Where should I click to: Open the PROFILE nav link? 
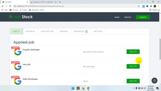(128, 17)
